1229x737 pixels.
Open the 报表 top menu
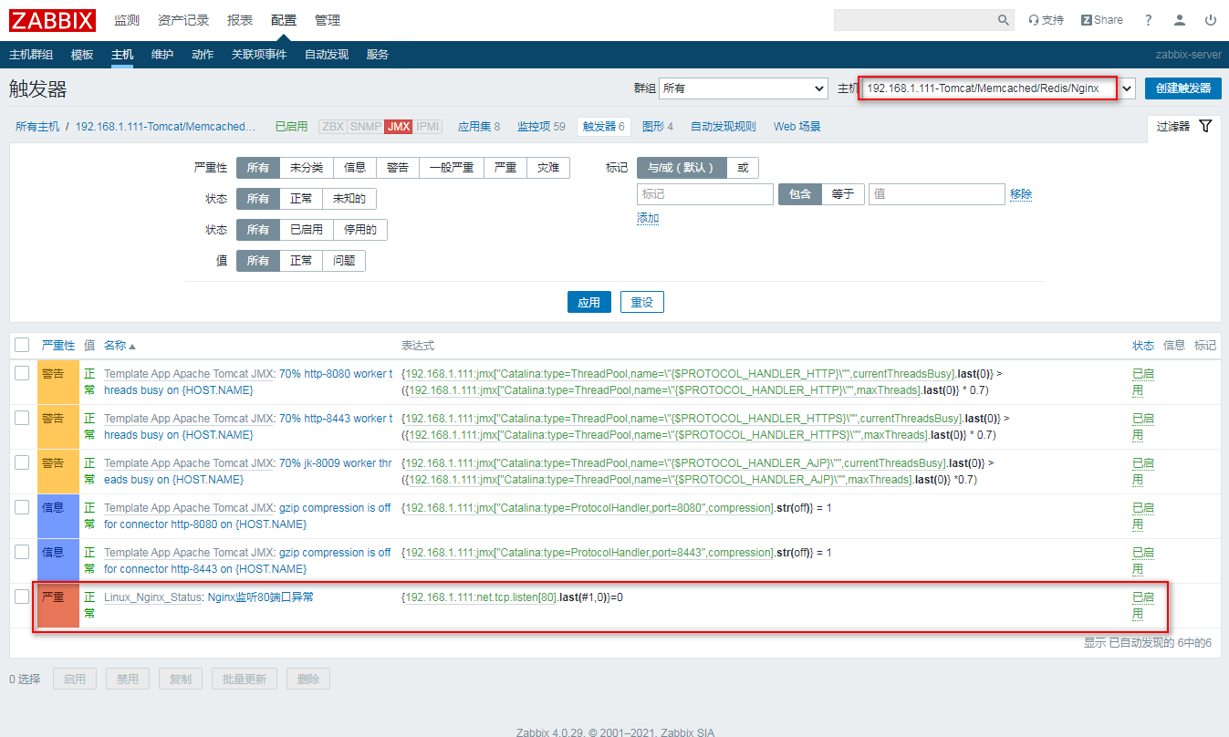coord(240,20)
